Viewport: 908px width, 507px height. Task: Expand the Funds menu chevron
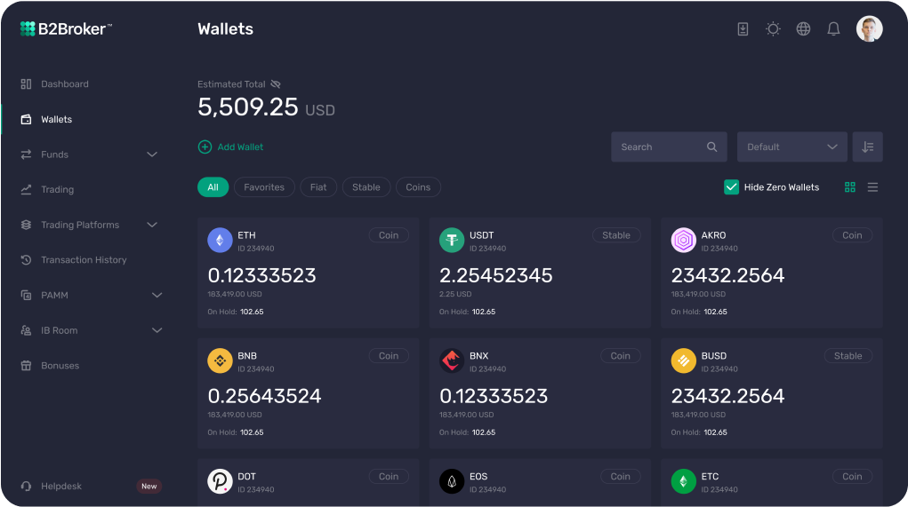click(x=152, y=154)
